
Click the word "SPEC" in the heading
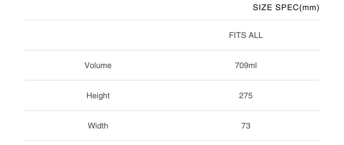pyautogui.click(x=287, y=8)
